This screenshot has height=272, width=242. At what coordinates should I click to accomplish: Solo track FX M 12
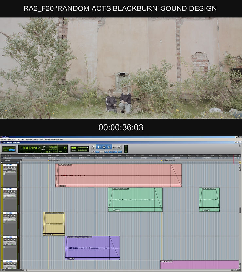[11, 215]
